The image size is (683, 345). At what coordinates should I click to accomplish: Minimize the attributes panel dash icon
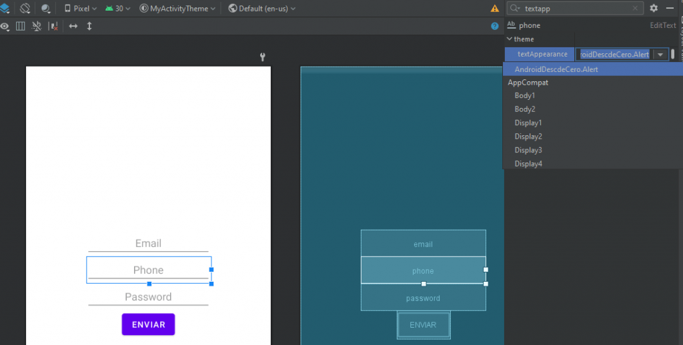point(670,8)
